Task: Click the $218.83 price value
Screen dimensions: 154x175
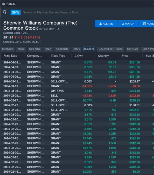Action: click(x=134, y=100)
